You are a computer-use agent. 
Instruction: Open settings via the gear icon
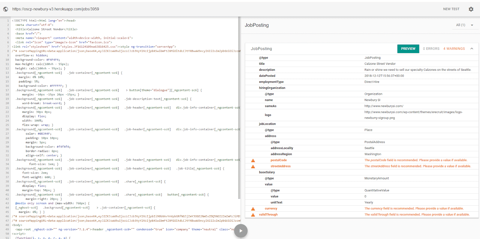(471, 9)
